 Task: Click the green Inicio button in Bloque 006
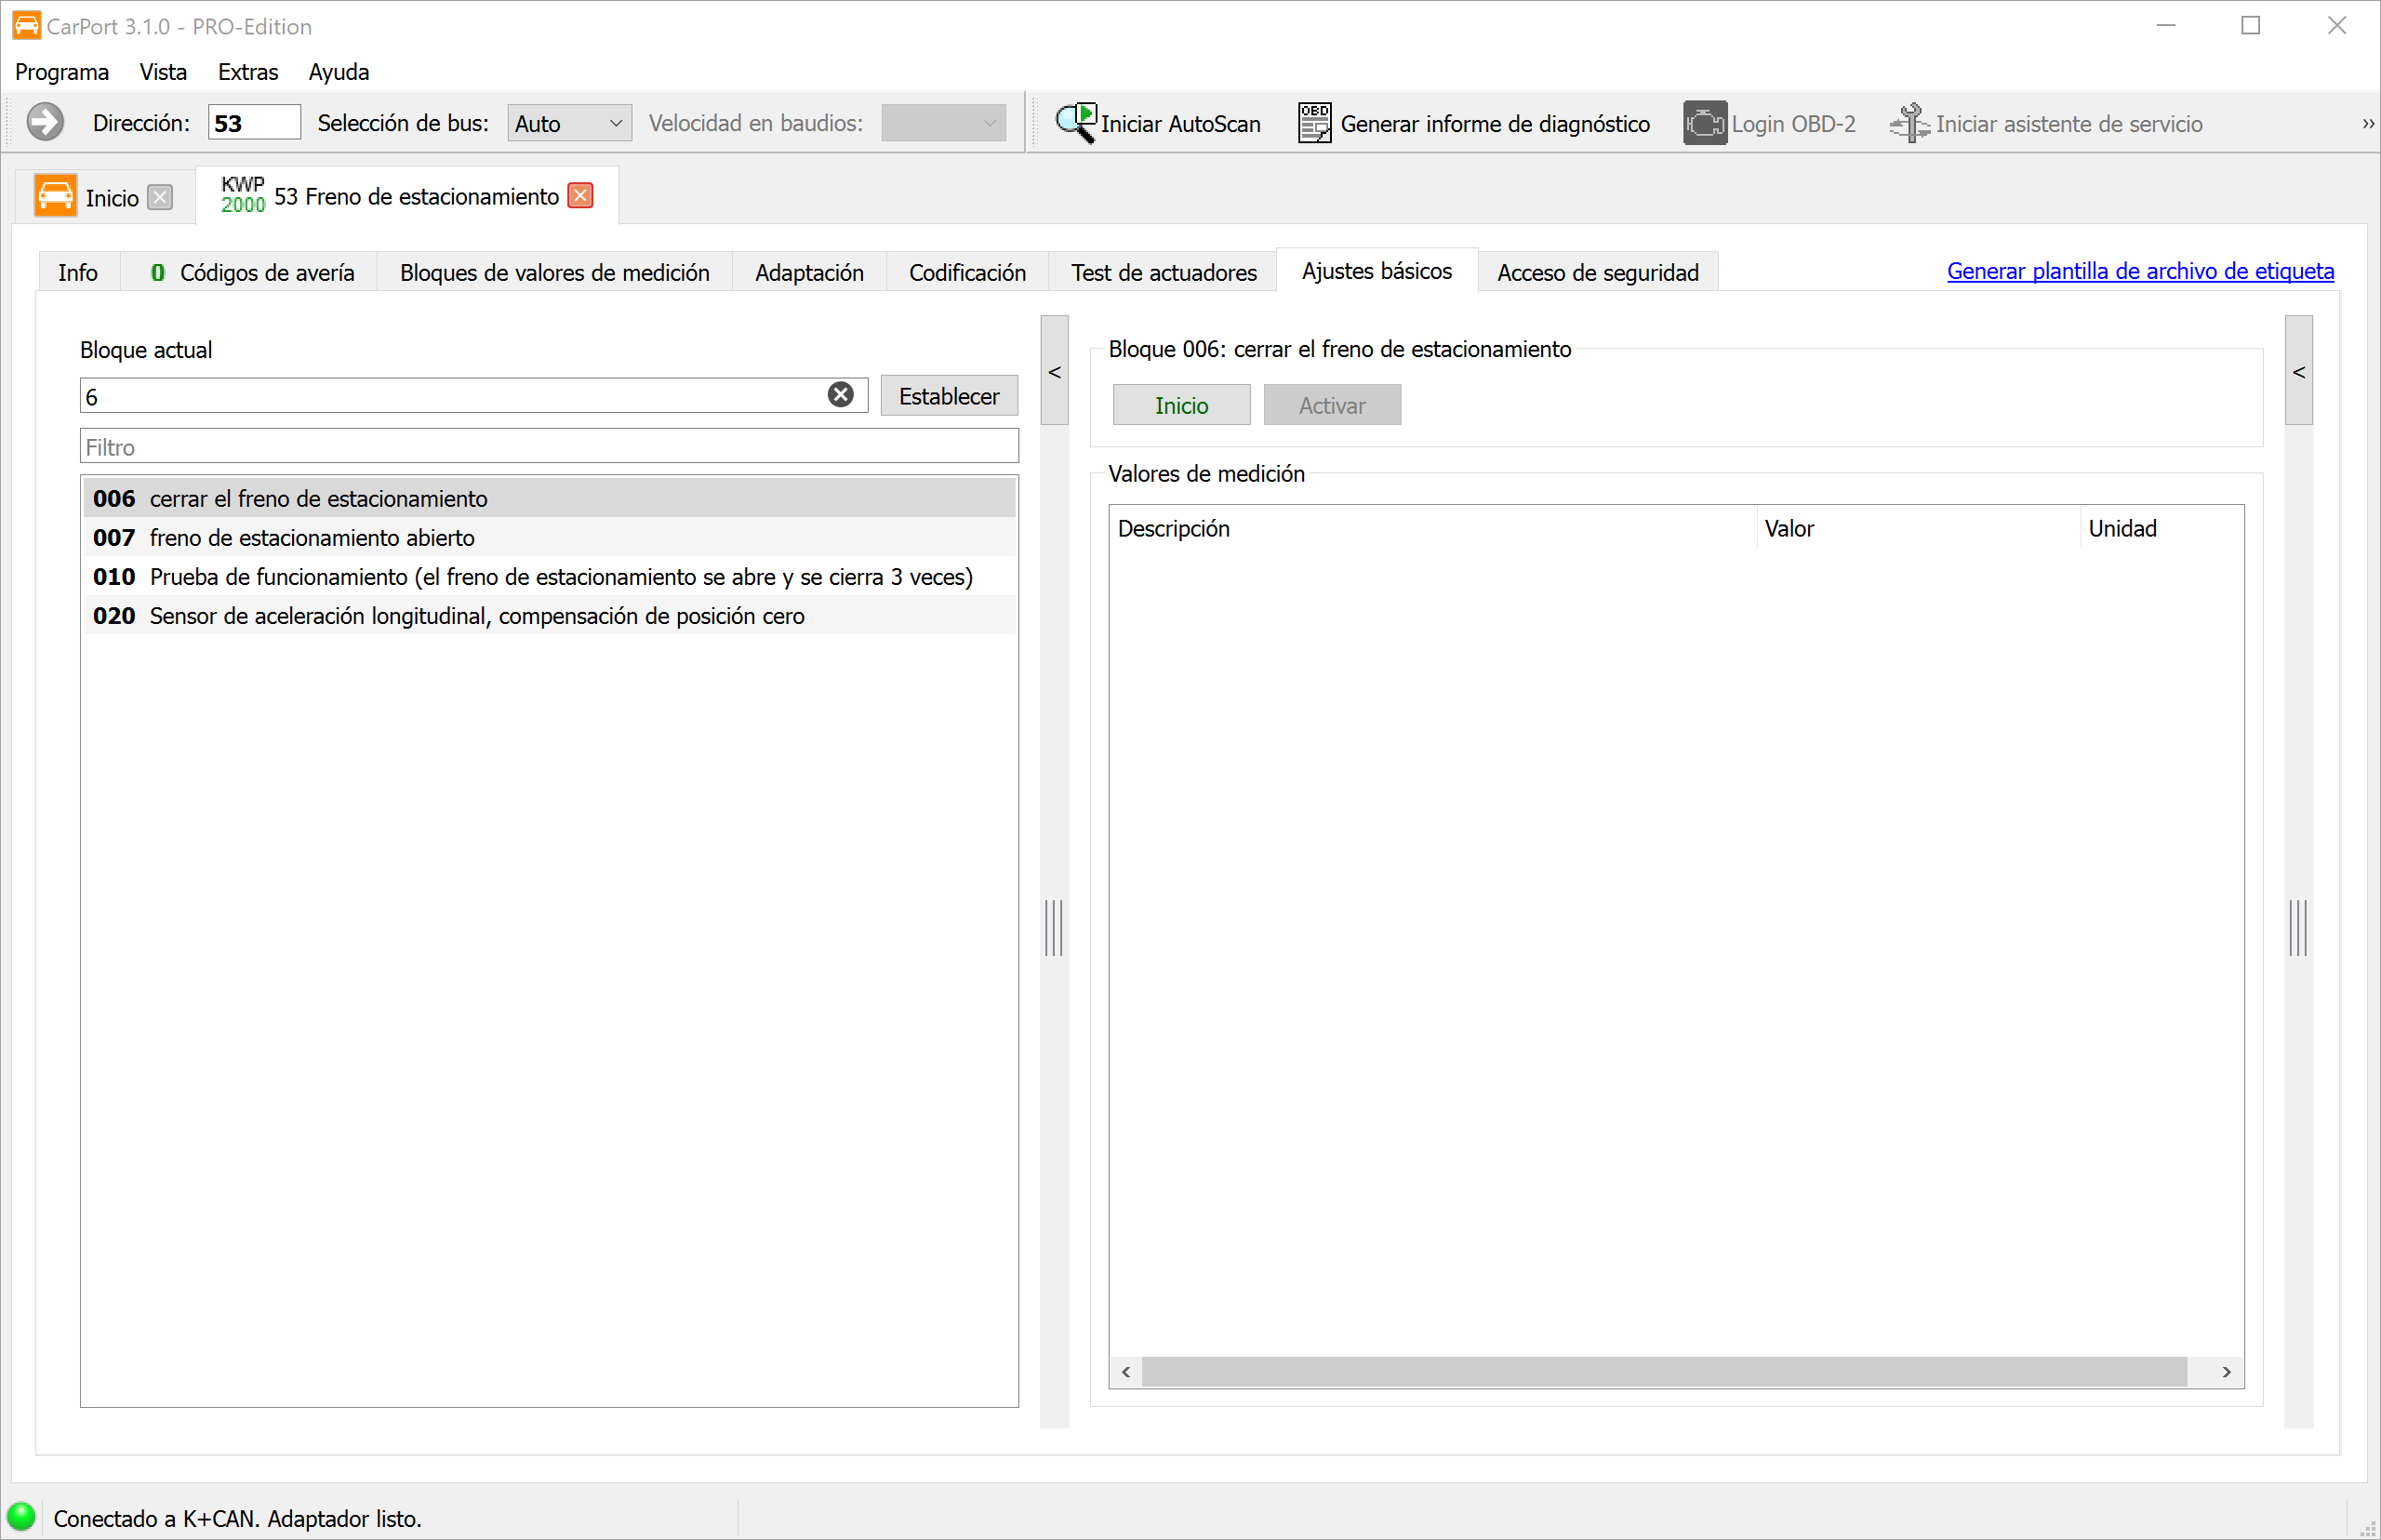click(1181, 405)
